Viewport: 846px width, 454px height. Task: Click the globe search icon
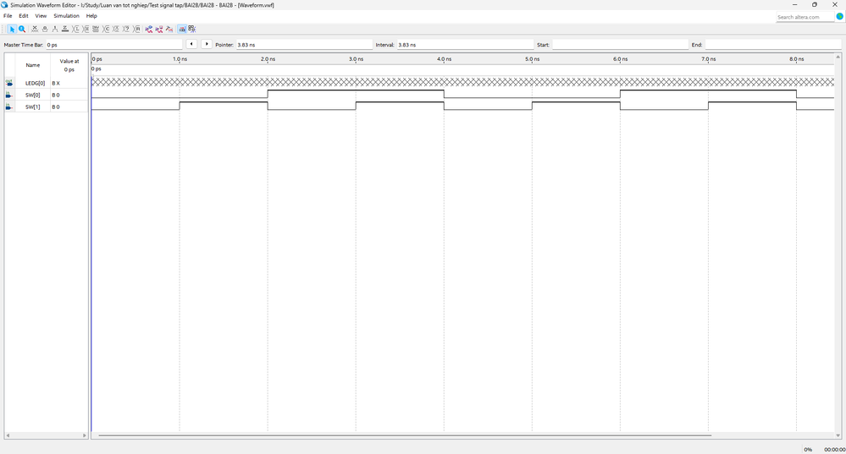tap(839, 17)
